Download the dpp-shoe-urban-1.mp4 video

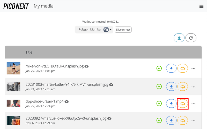171,104
